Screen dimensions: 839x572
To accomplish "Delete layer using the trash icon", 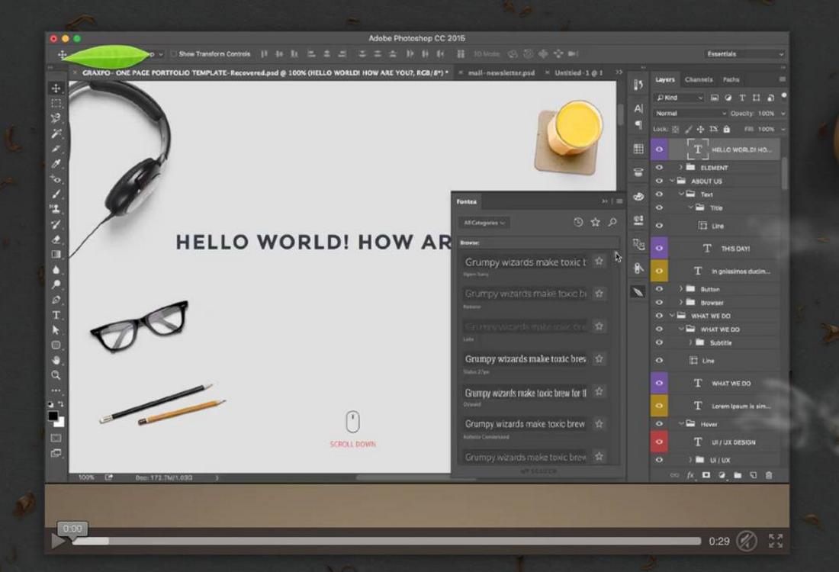I will 769,475.
